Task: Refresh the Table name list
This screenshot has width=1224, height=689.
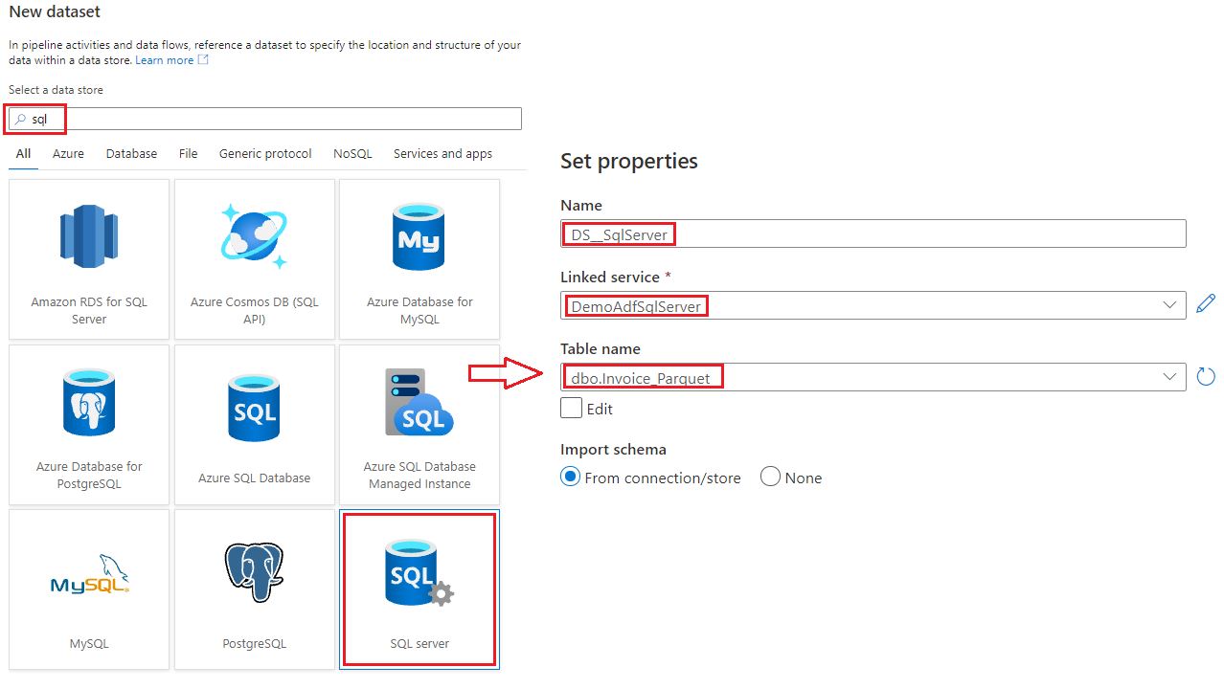Action: [x=1206, y=376]
